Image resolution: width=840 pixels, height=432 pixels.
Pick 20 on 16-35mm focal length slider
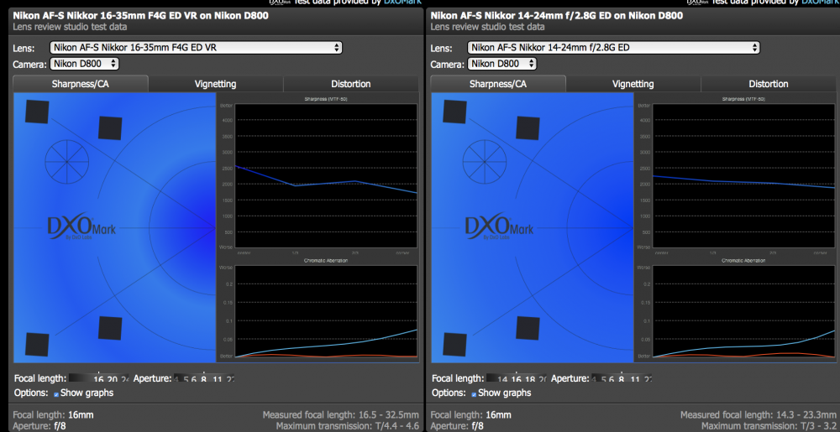tap(112, 378)
